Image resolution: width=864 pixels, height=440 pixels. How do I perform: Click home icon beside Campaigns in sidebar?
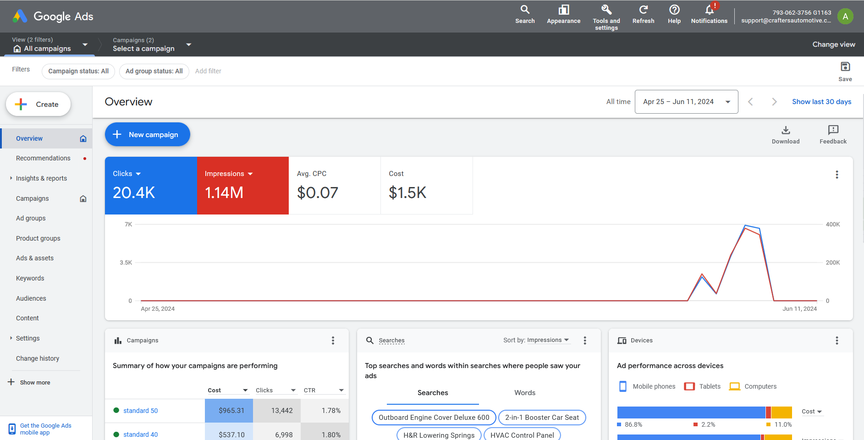point(83,198)
